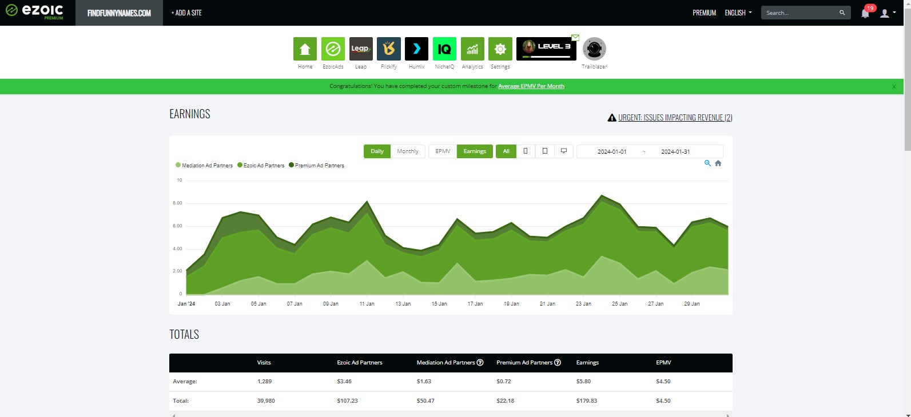Open Average EPMV Per Month link

(531, 86)
